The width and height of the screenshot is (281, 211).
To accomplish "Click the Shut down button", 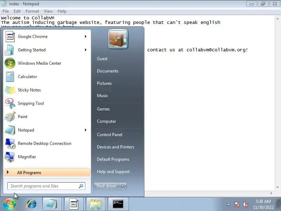I will (106, 186).
